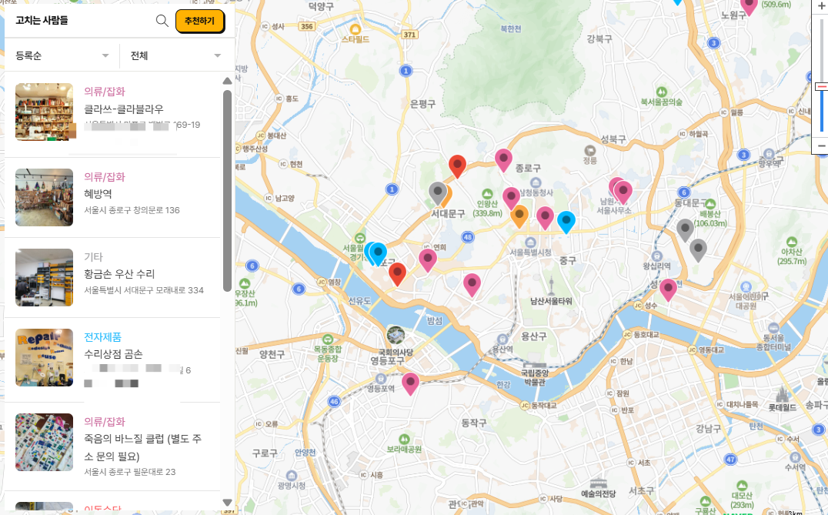Click the gray pin above 서대문구 label
The width and height of the screenshot is (828, 515).
(x=438, y=193)
